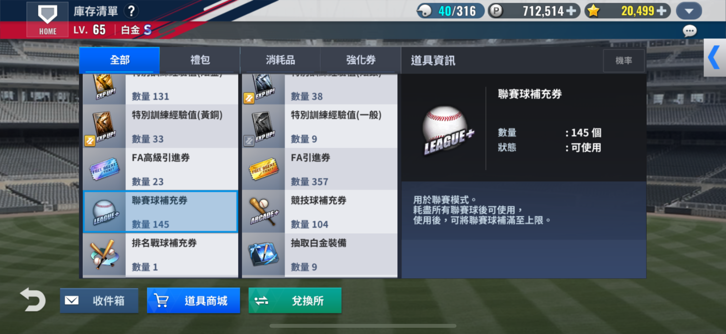Expand the top-right dropdown arrow menu
726x334 pixels.
pos(689,11)
